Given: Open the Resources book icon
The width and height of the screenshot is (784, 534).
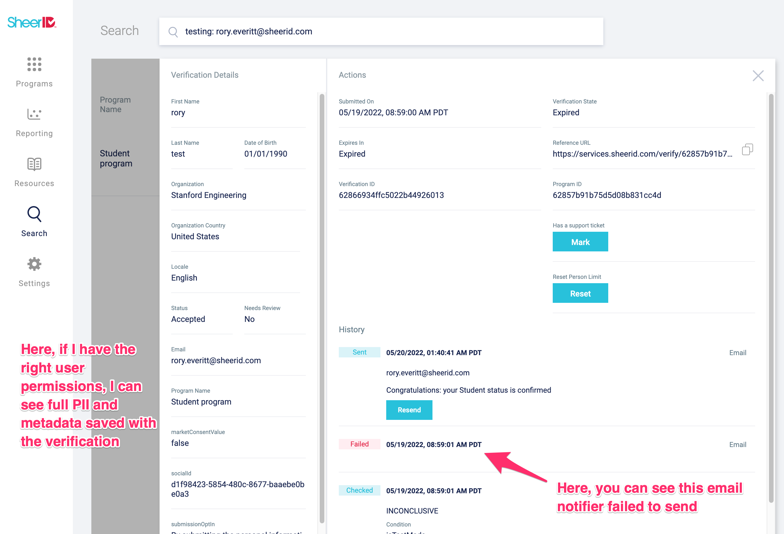Looking at the screenshot, I should click(34, 164).
